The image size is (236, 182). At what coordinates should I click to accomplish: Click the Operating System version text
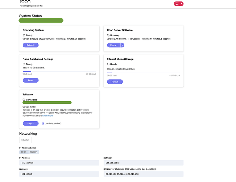coord(54,39)
